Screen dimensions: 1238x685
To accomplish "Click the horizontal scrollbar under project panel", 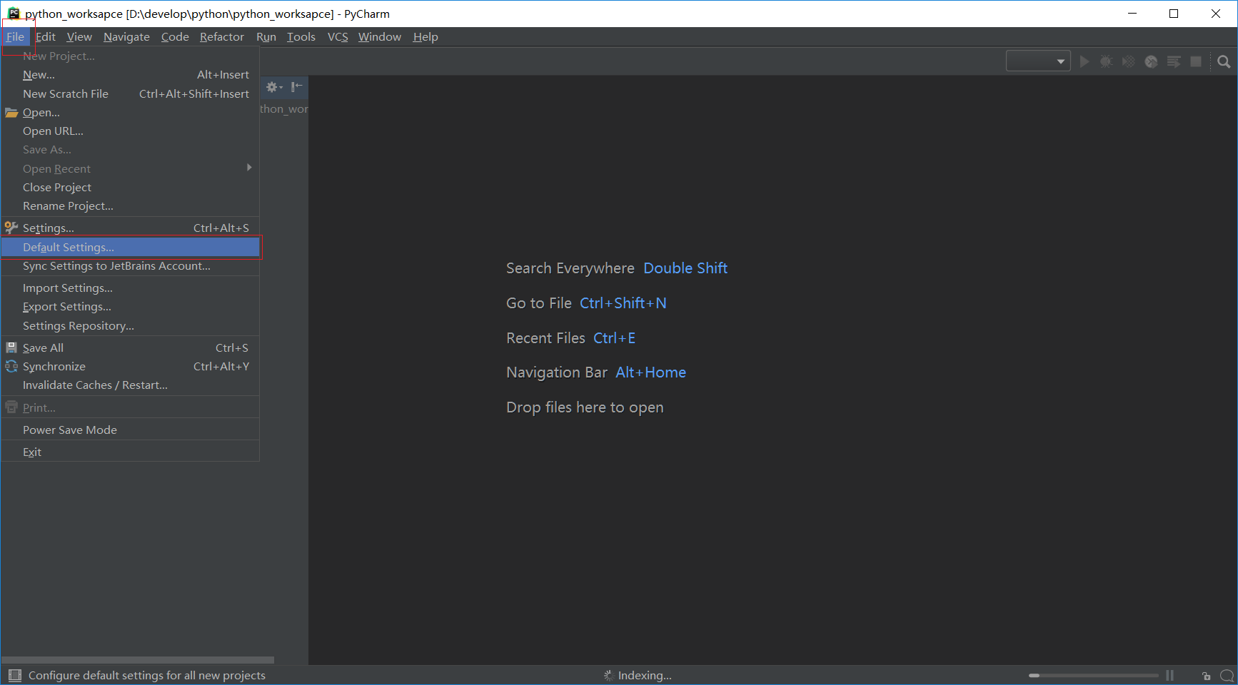I will click(138, 660).
